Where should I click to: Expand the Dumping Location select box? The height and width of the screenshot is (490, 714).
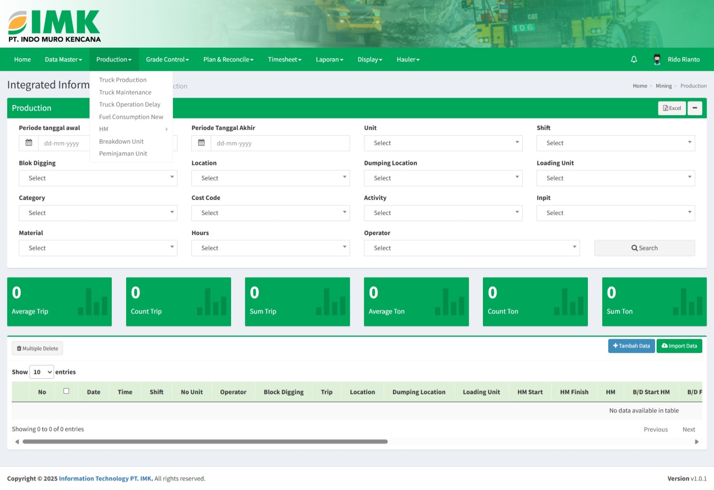443,178
